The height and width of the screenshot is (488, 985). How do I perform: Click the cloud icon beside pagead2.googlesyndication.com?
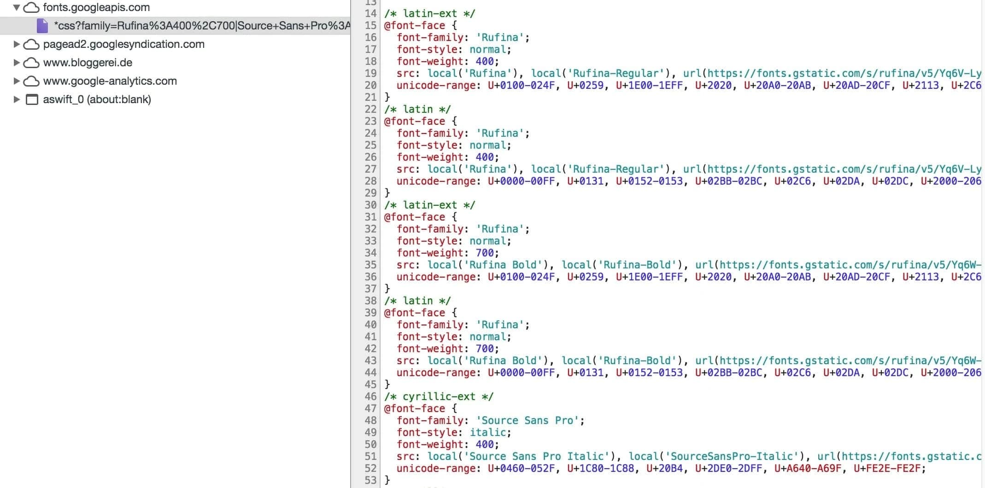tap(31, 44)
